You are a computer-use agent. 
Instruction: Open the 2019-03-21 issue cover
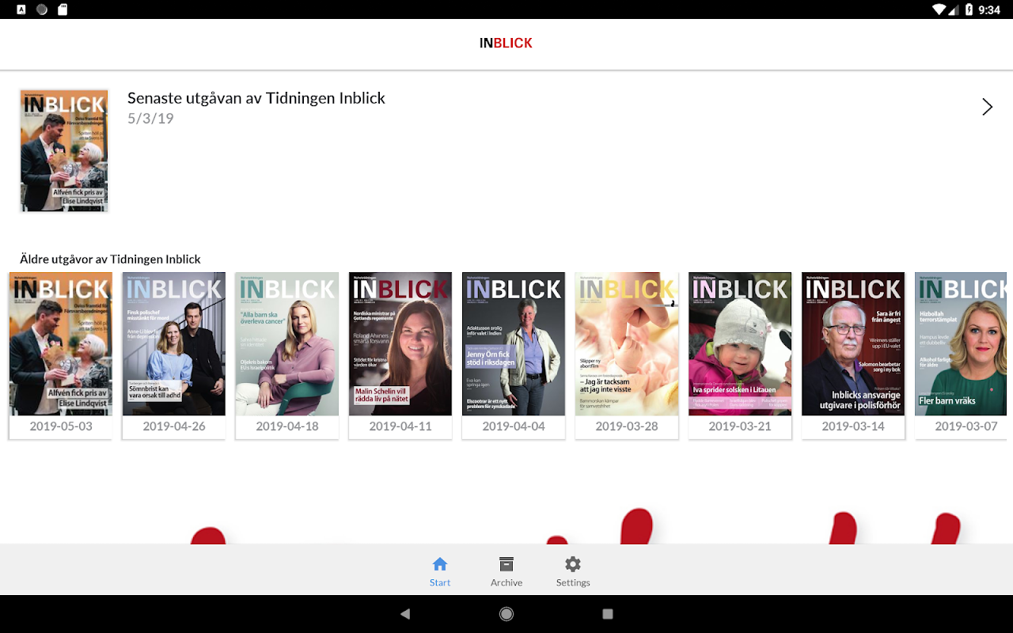pyautogui.click(x=740, y=344)
